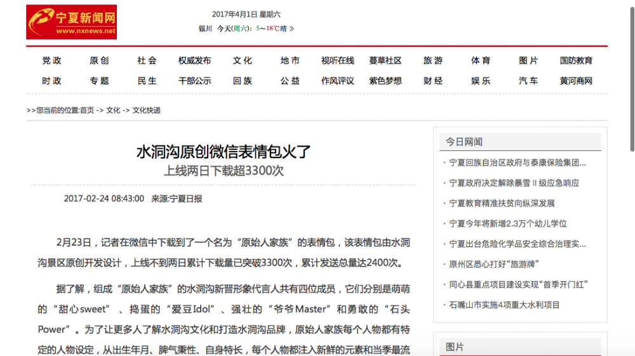Open the 专题 section

(99, 81)
